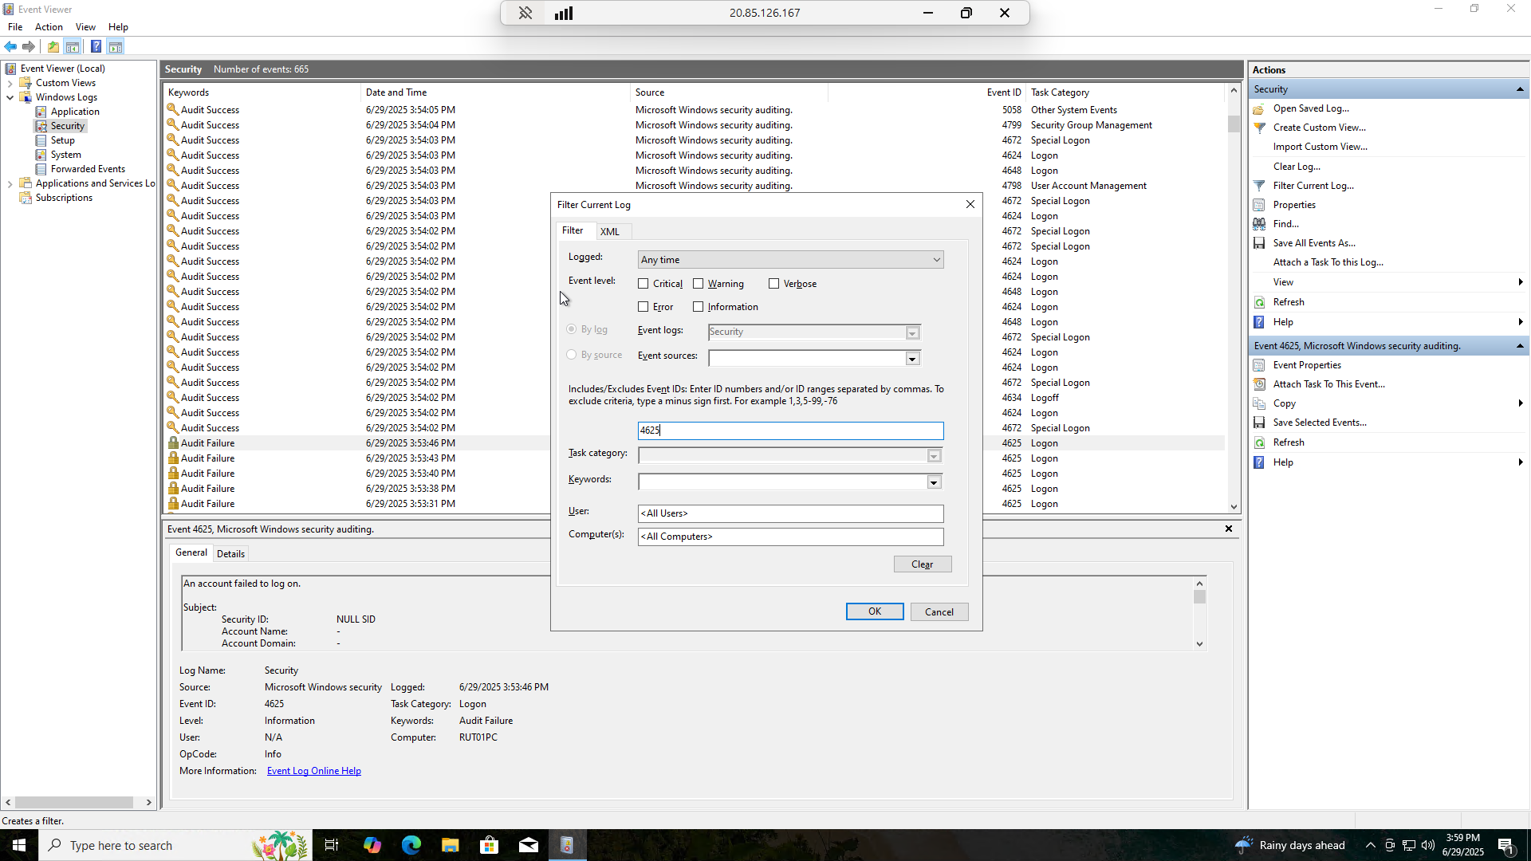Image resolution: width=1531 pixels, height=861 pixels.
Task: Click event list vertical scrollbar thumb
Action: [1234, 124]
